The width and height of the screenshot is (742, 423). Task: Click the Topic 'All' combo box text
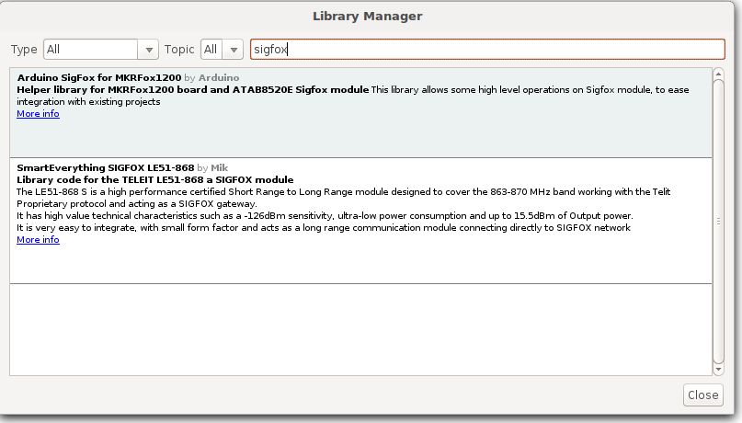point(211,50)
